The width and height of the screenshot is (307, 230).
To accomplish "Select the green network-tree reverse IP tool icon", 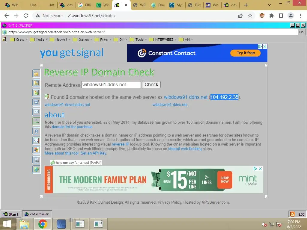I will coord(36,122).
